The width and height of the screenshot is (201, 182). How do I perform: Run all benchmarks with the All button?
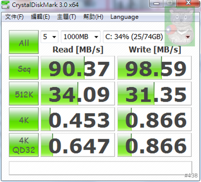pos(24,42)
